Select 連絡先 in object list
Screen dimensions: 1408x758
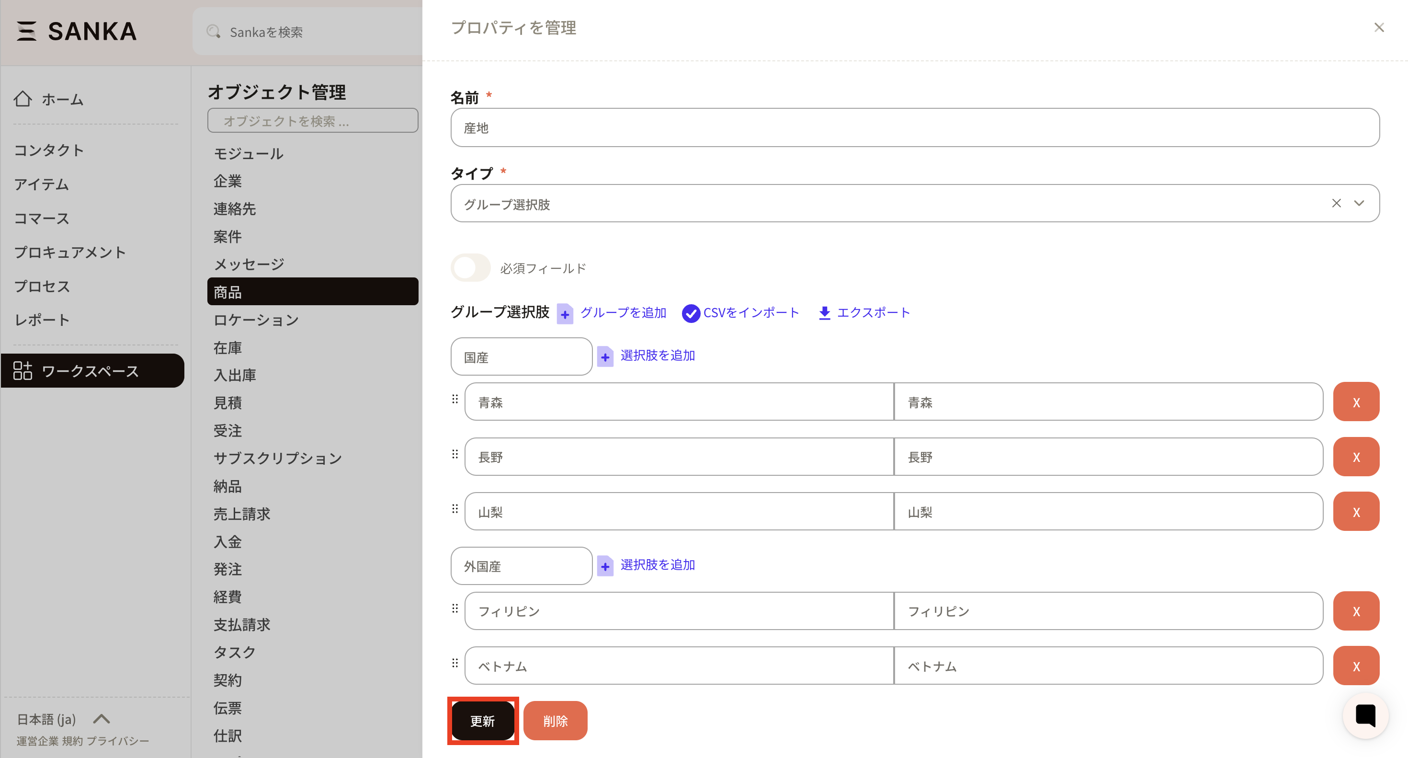pos(235,209)
